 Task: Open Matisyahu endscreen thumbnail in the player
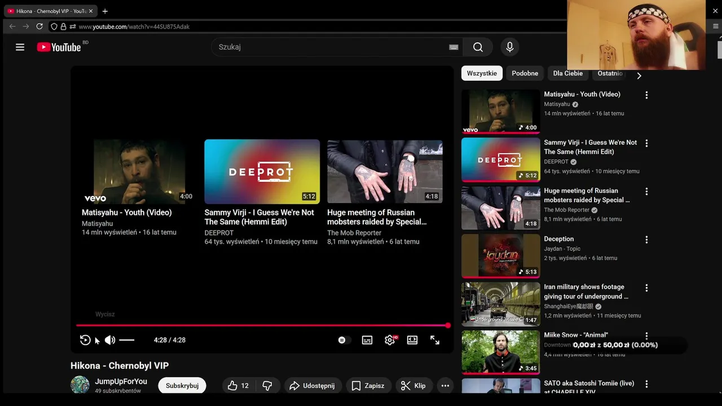[x=139, y=171]
